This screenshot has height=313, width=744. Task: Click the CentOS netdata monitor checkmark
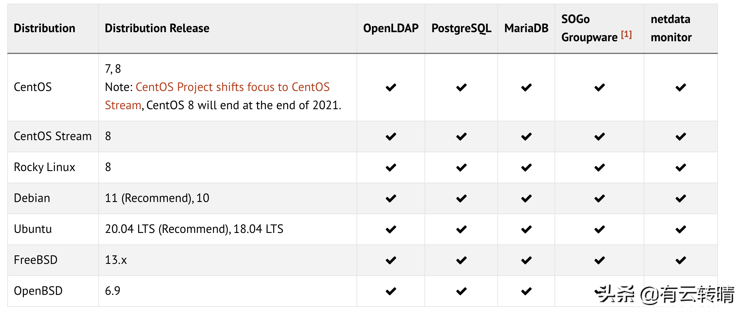pos(681,88)
